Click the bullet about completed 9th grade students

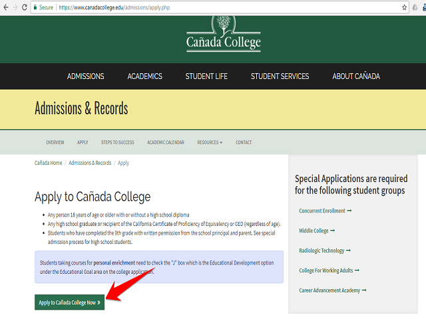[161, 237]
